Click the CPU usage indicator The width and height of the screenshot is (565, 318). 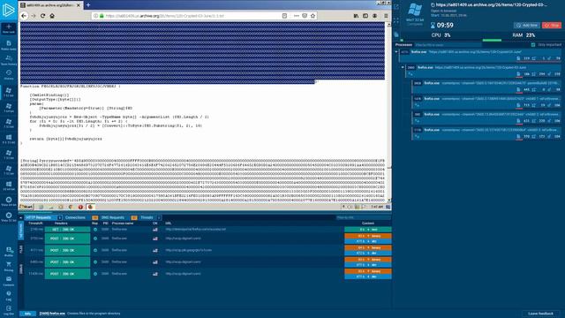[x=441, y=35]
